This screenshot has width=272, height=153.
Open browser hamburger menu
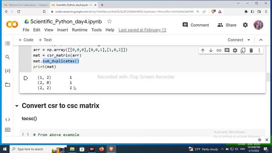(x=266, y=11)
